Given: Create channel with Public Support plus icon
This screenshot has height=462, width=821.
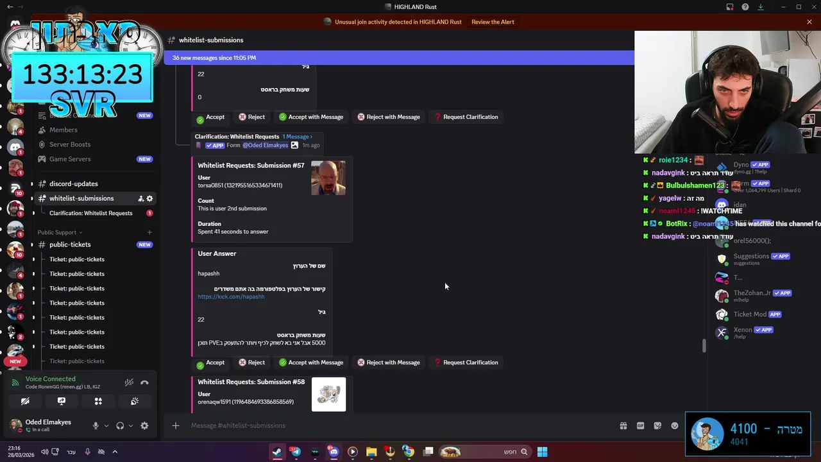Looking at the screenshot, I should click(x=149, y=232).
